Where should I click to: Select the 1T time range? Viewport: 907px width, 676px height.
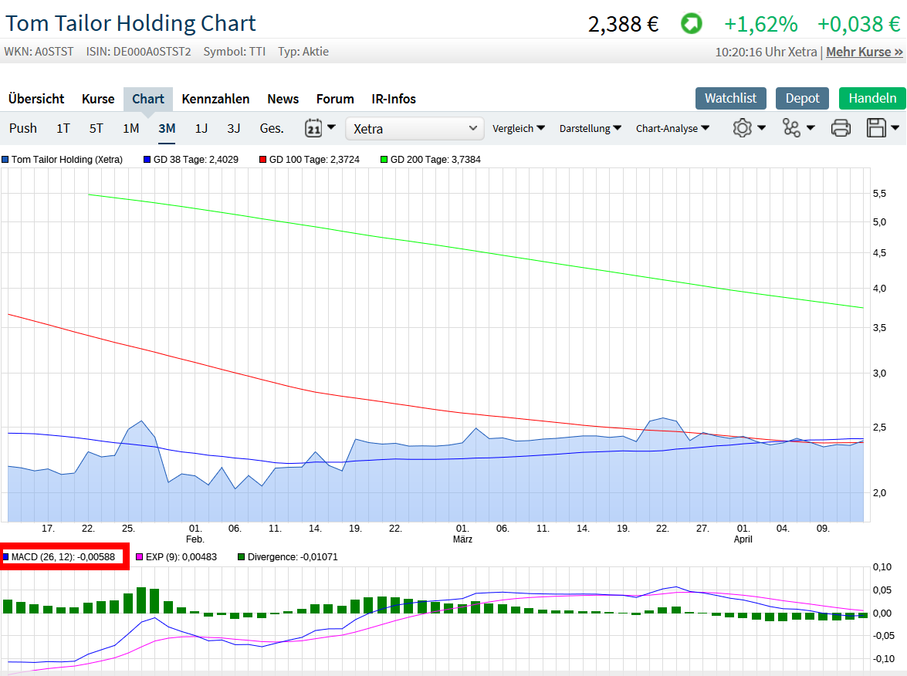tap(63, 128)
